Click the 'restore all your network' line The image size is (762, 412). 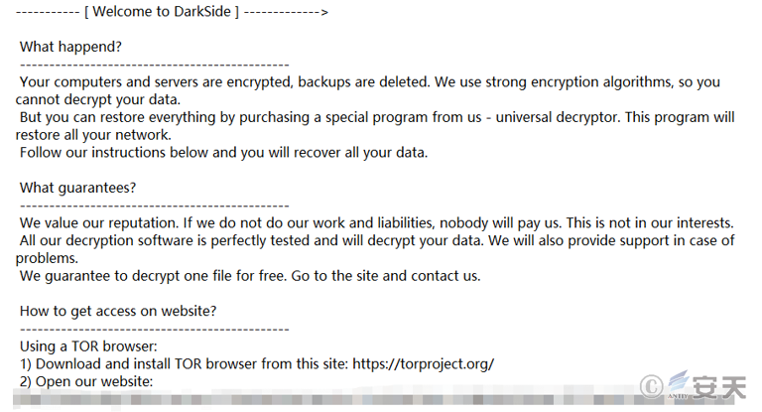[93, 135]
